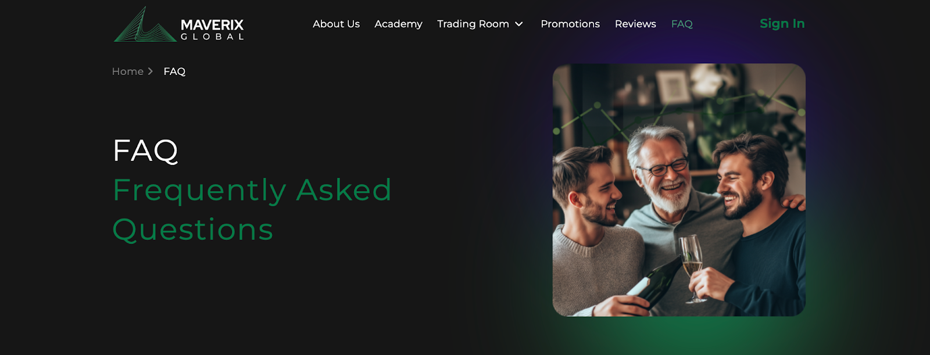Viewport: 930px width, 355px height.
Task: Visit the Promotions page
Action: tap(570, 24)
